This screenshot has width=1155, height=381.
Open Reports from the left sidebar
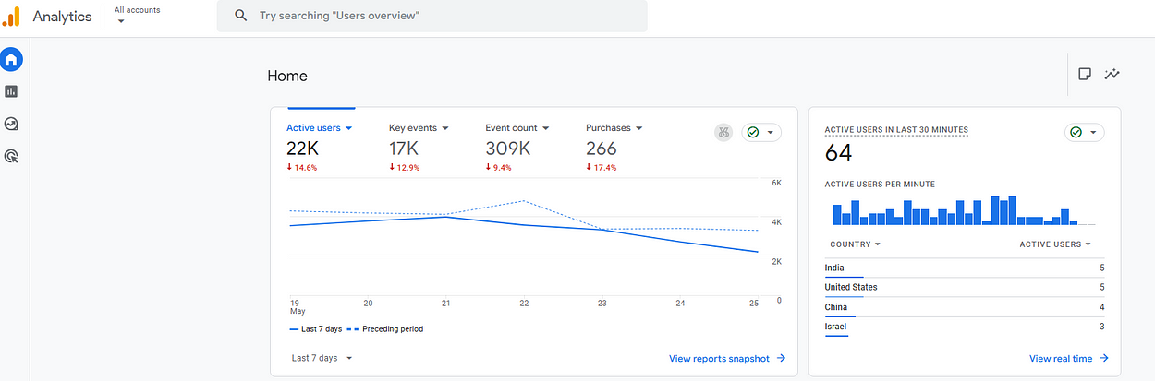pos(12,91)
